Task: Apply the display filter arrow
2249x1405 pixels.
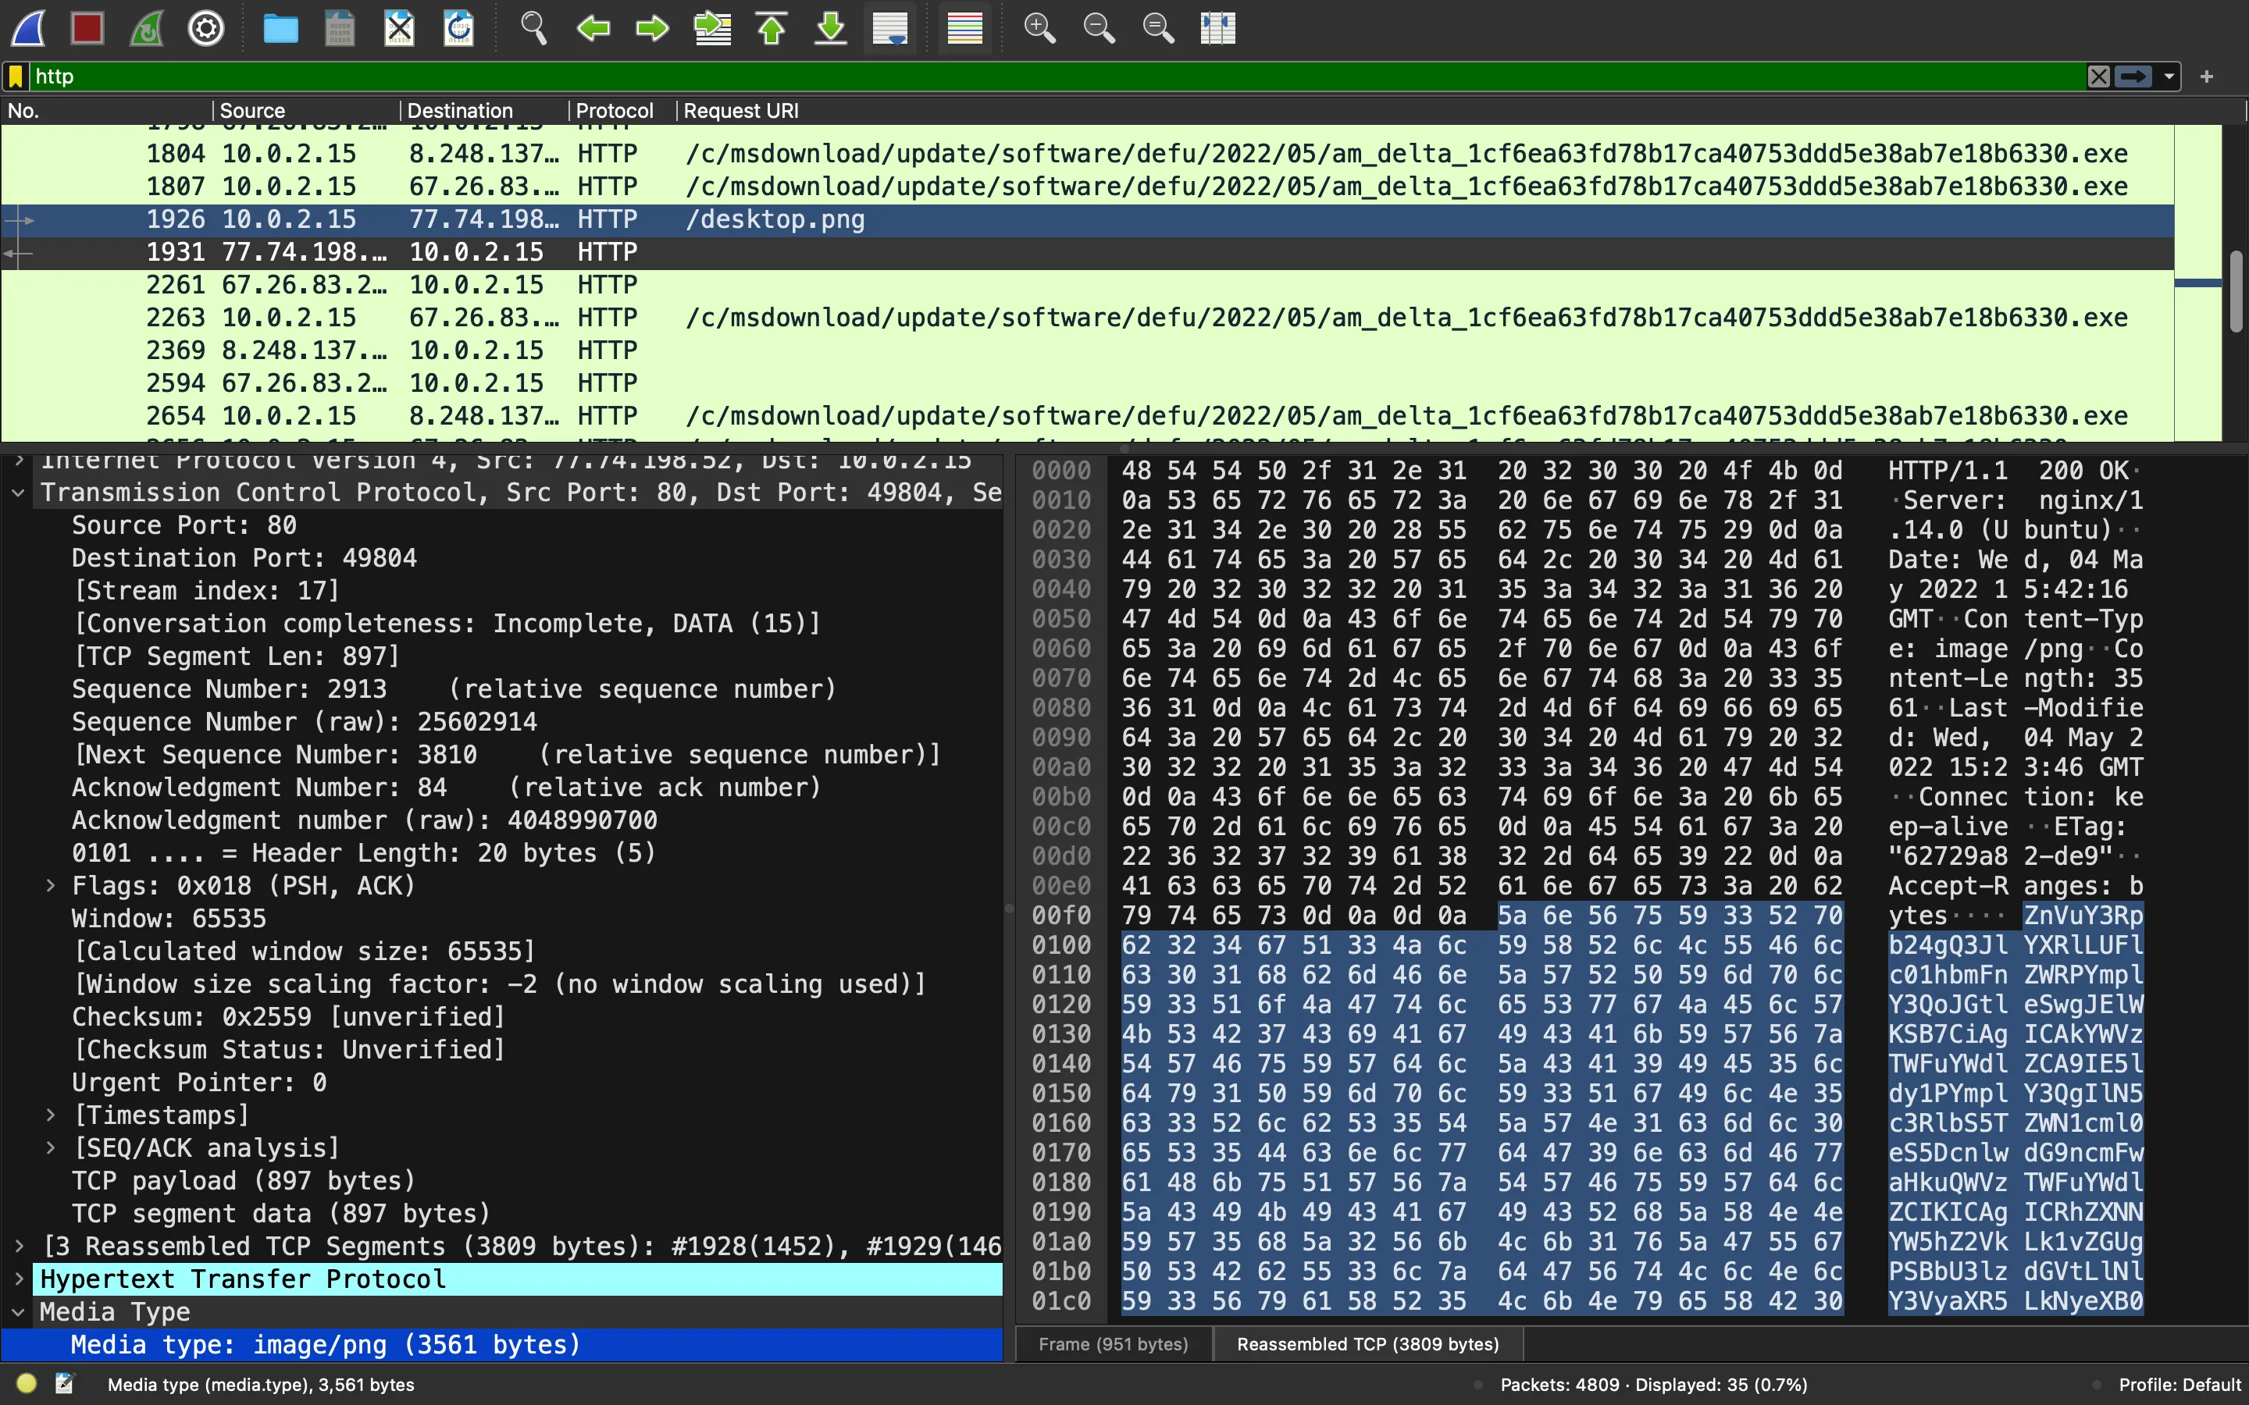Action: point(2133,76)
